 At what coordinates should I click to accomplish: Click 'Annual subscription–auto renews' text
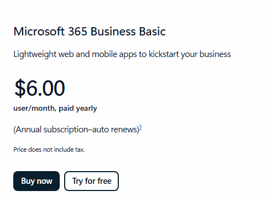(x=76, y=130)
